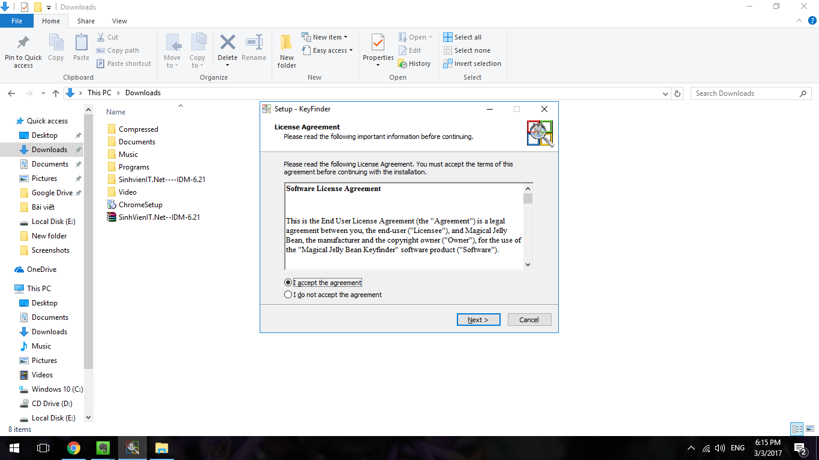Click the Name column header
Image resolution: width=819 pixels, height=460 pixels.
[116, 112]
